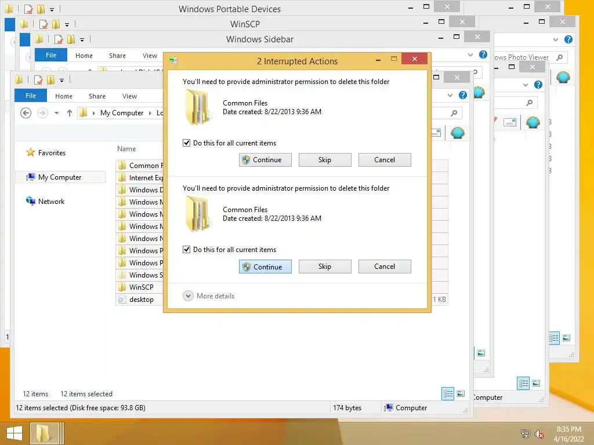Expand breadcrumb arrow after My Computer
The height and width of the screenshot is (445, 594).
[150, 113]
